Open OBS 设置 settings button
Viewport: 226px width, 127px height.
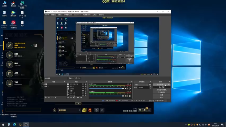coord(161,95)
